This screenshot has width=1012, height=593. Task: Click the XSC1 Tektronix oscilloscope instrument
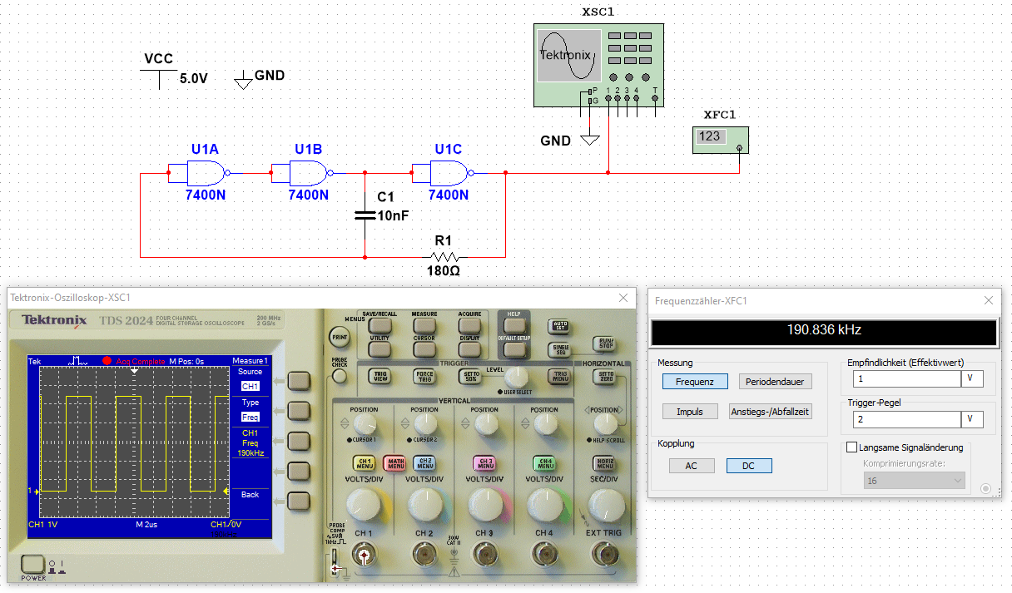(x=598, y=65)
